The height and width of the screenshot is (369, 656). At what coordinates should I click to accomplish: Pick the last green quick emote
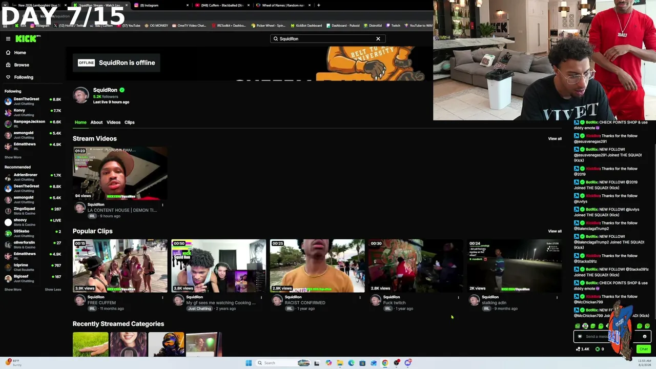(x=647, y=326)
